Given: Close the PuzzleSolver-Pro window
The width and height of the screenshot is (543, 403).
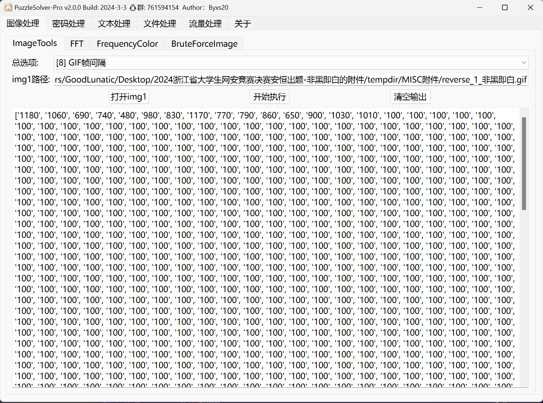Looking at the screenshot, I should point(530,8).
